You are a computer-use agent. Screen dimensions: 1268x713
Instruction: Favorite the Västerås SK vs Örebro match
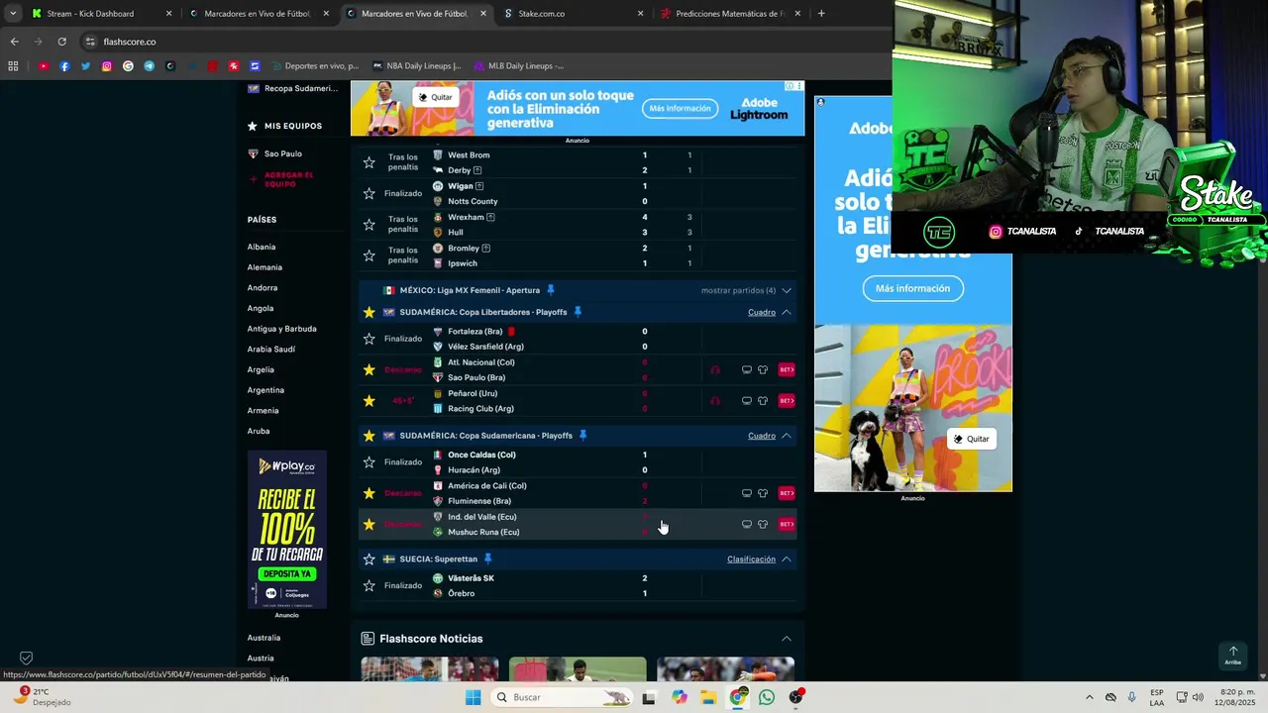click(370, 585)
